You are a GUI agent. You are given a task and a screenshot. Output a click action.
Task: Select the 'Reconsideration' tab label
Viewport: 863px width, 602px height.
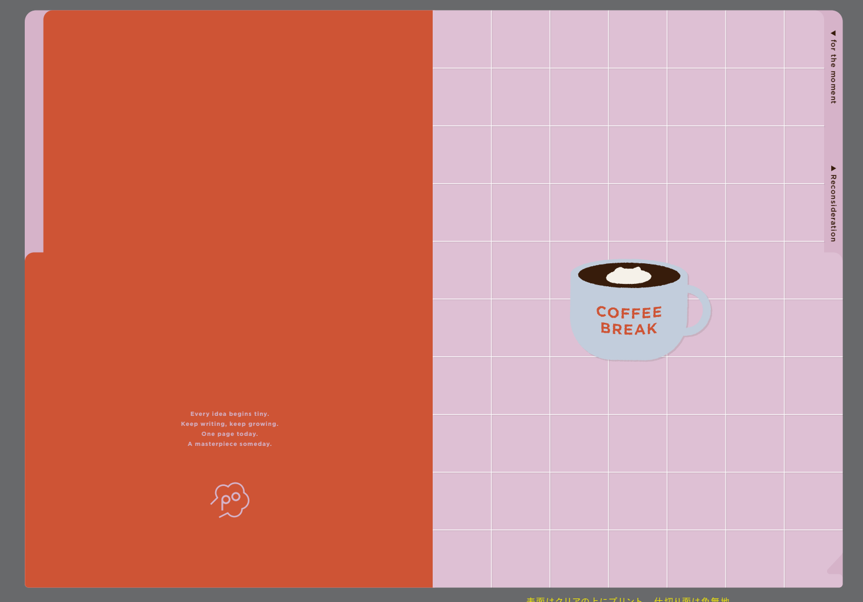tap(833, 208)
